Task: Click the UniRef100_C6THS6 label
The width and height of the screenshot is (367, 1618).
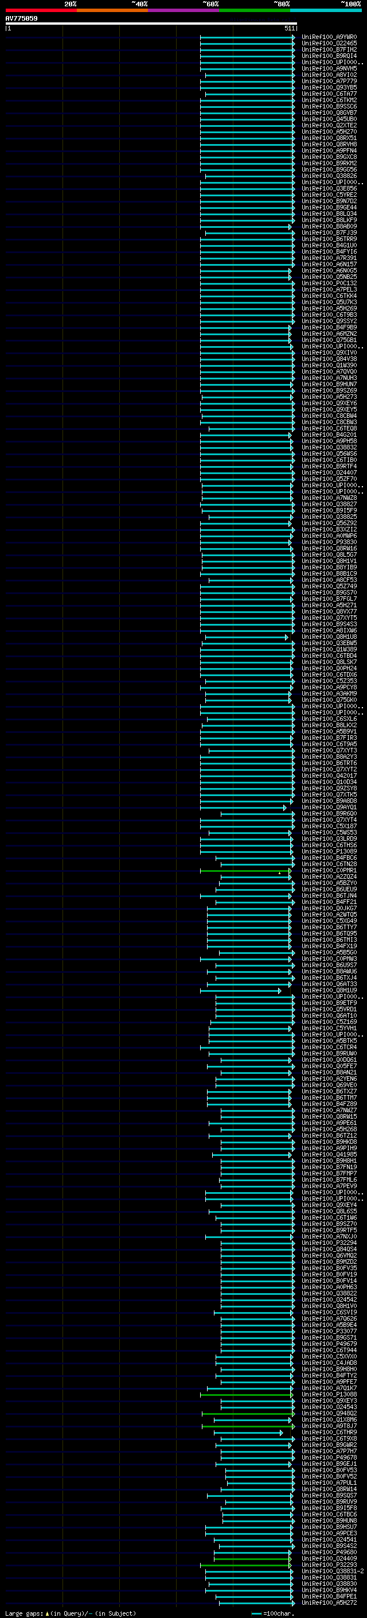Action: click(x=329, y=845)
